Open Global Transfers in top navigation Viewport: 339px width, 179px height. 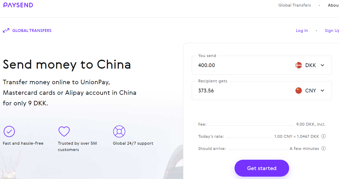pos(295,5)
